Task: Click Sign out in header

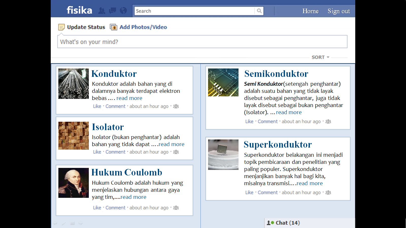Action: [x=339, y=11]
